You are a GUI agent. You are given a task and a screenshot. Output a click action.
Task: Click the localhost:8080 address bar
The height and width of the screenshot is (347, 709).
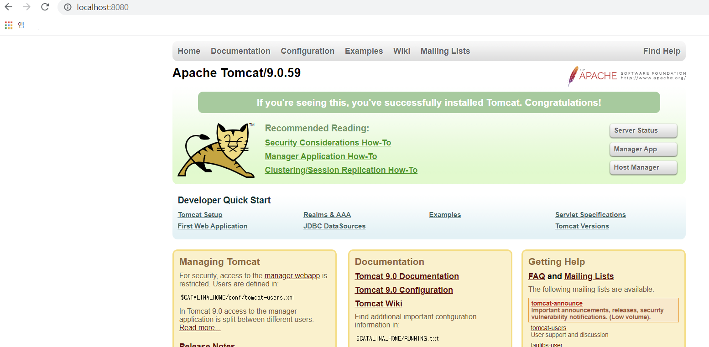click(x=383, y=7)
